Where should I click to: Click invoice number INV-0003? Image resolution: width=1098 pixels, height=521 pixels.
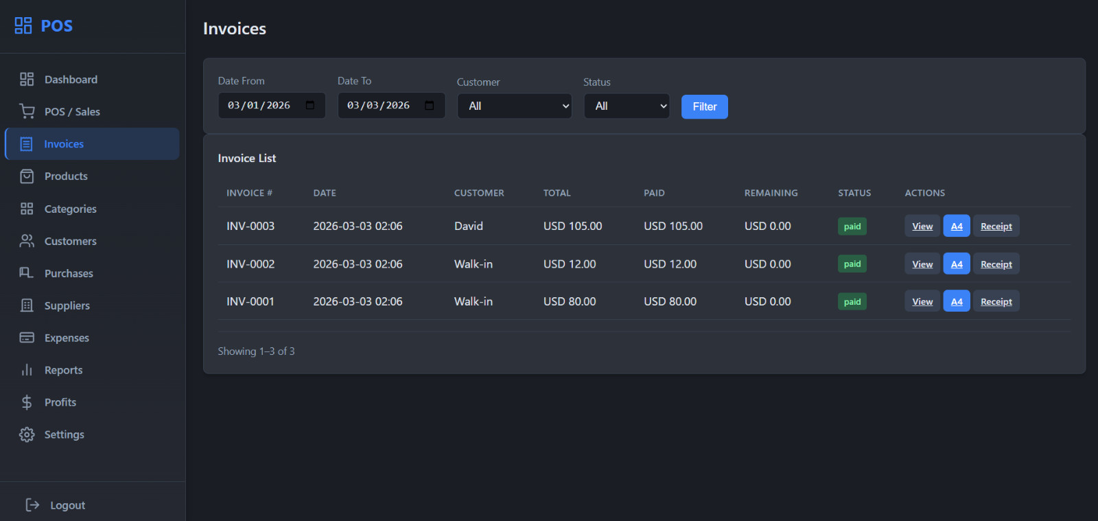(250, 226)
